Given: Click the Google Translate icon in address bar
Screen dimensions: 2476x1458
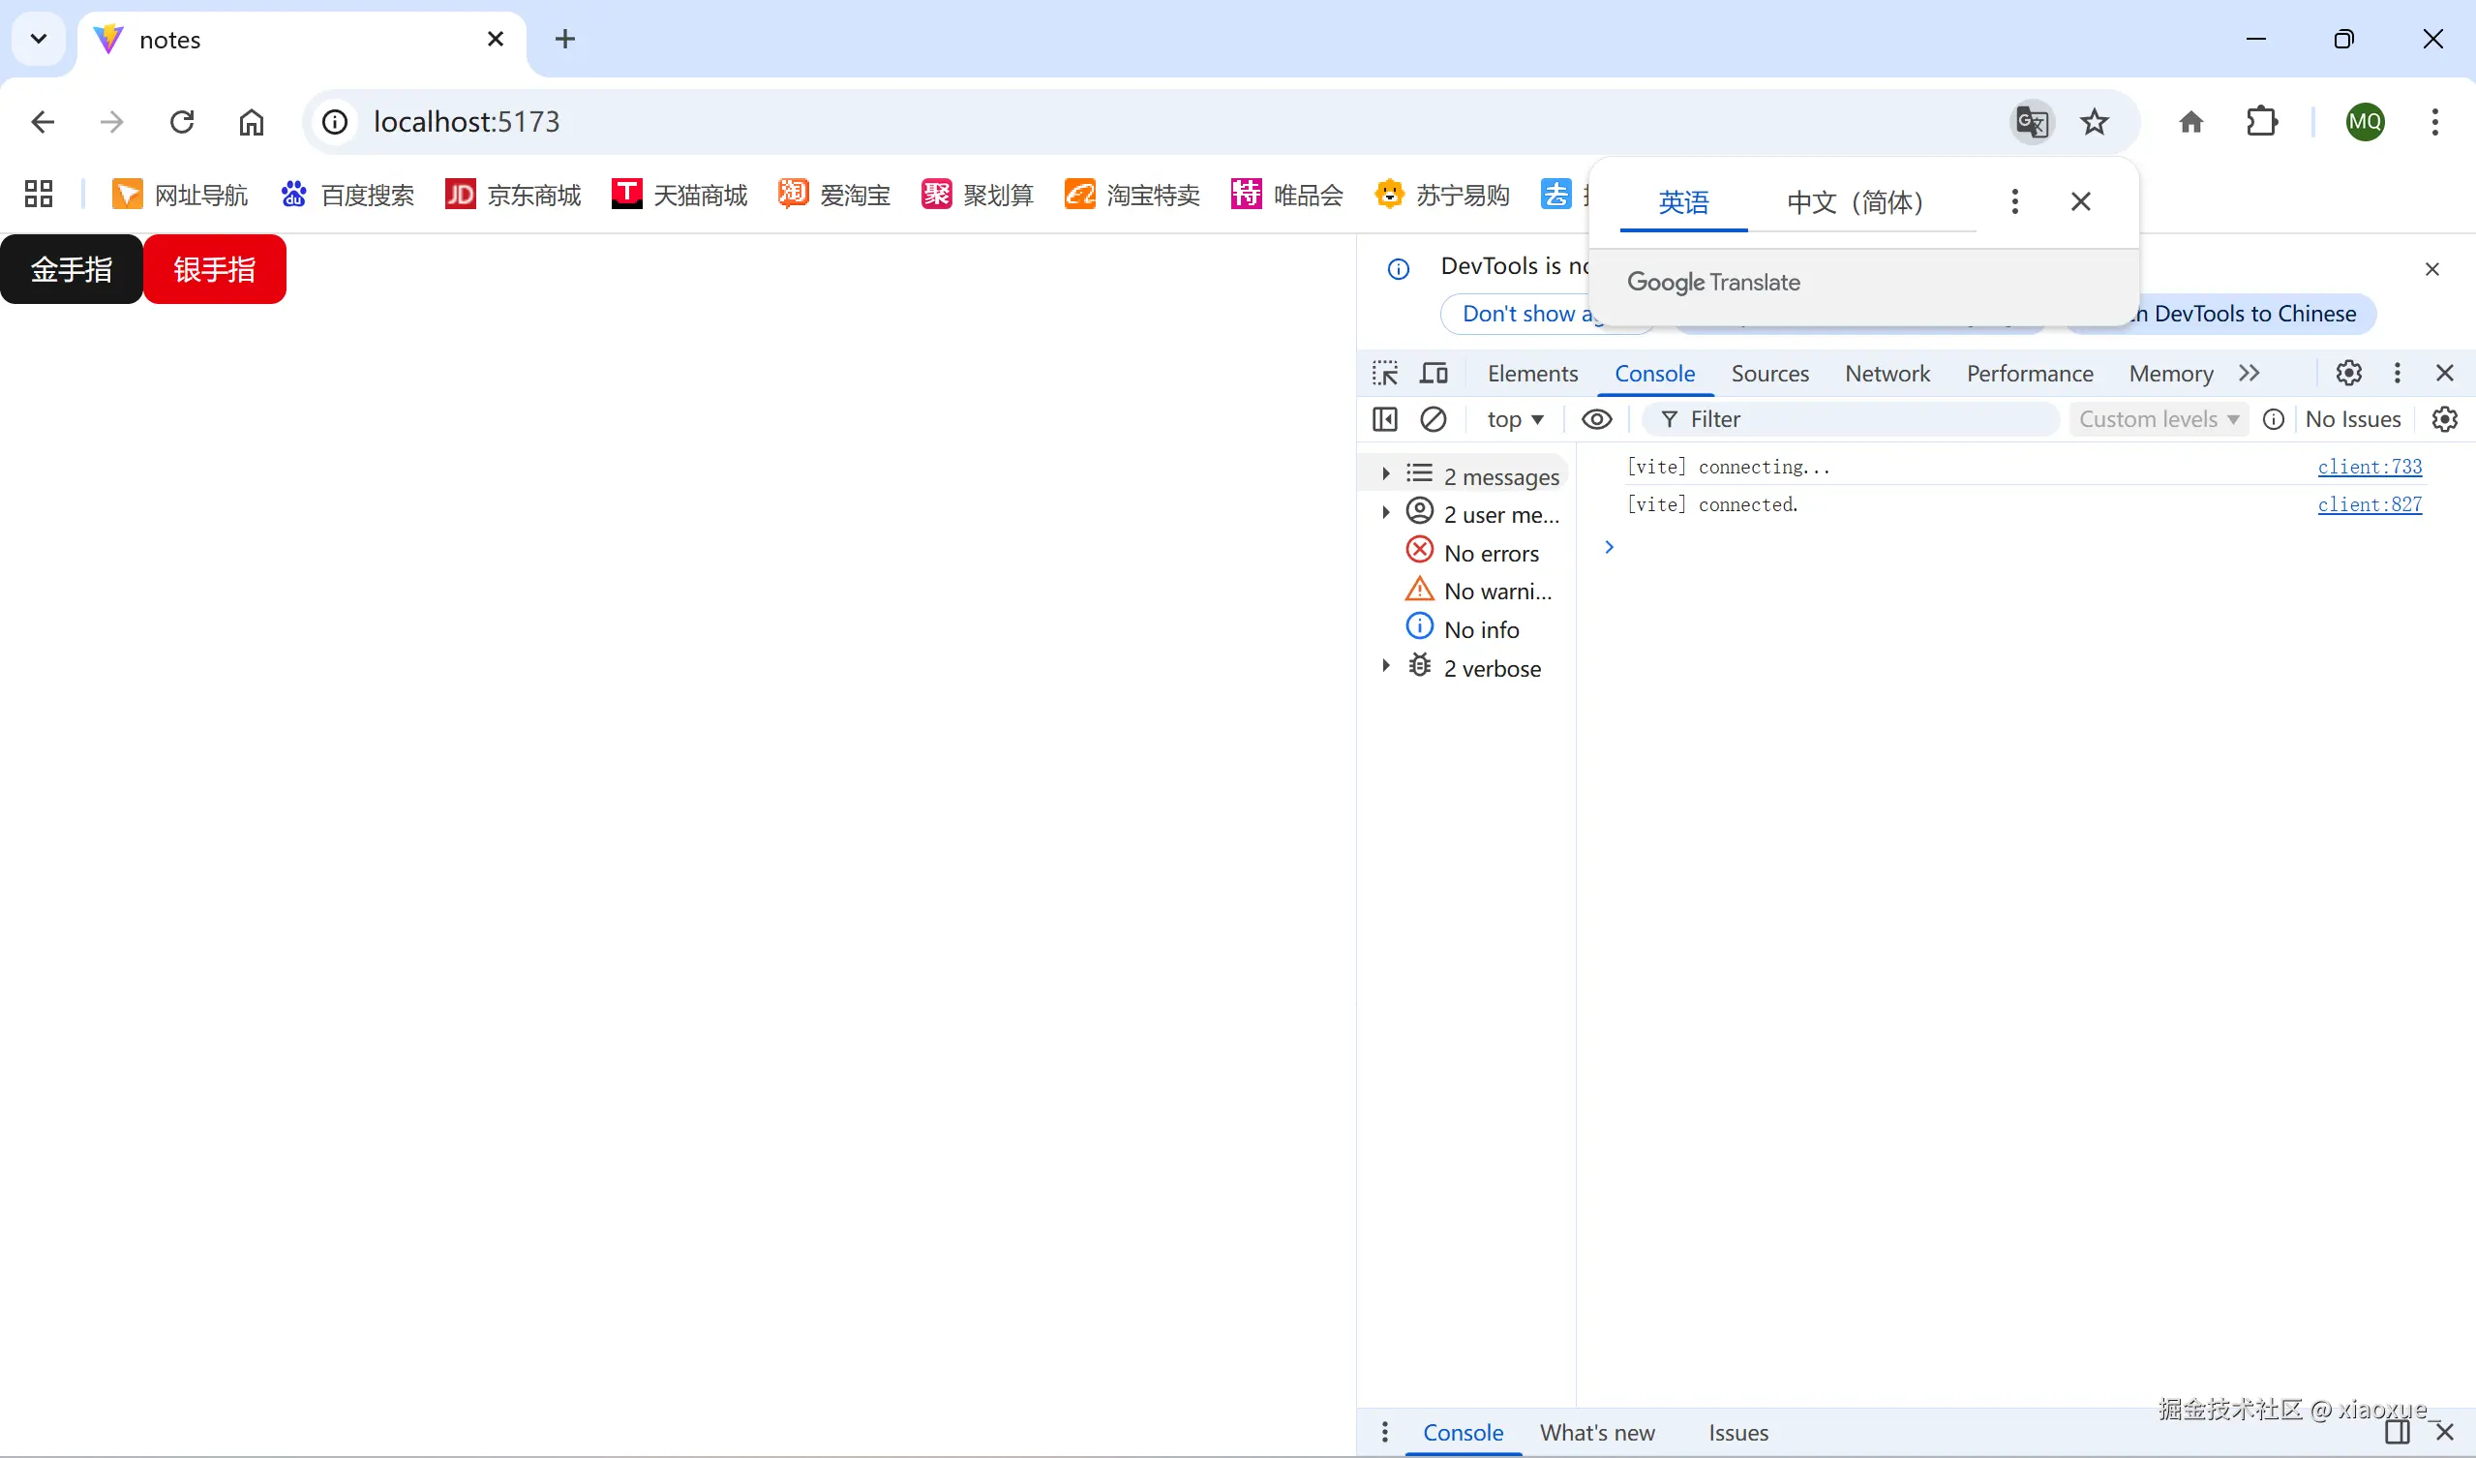Looking at the screenshot, I should click(2031, 122).
